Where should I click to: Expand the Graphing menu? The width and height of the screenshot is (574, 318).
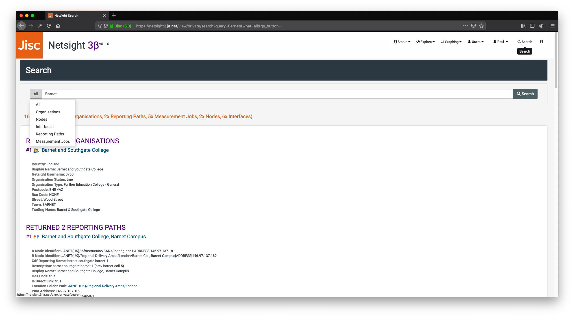tap(451, 42)
